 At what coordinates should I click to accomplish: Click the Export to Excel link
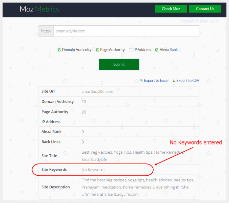coord(156,81)
